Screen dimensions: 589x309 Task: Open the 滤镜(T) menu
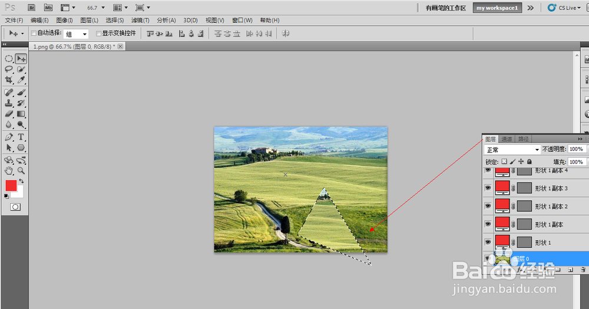click(x=140, y=20)
